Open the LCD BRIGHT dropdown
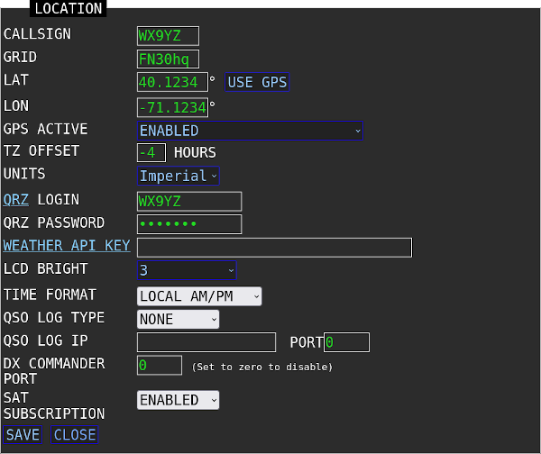 click(x=187, y=270)
